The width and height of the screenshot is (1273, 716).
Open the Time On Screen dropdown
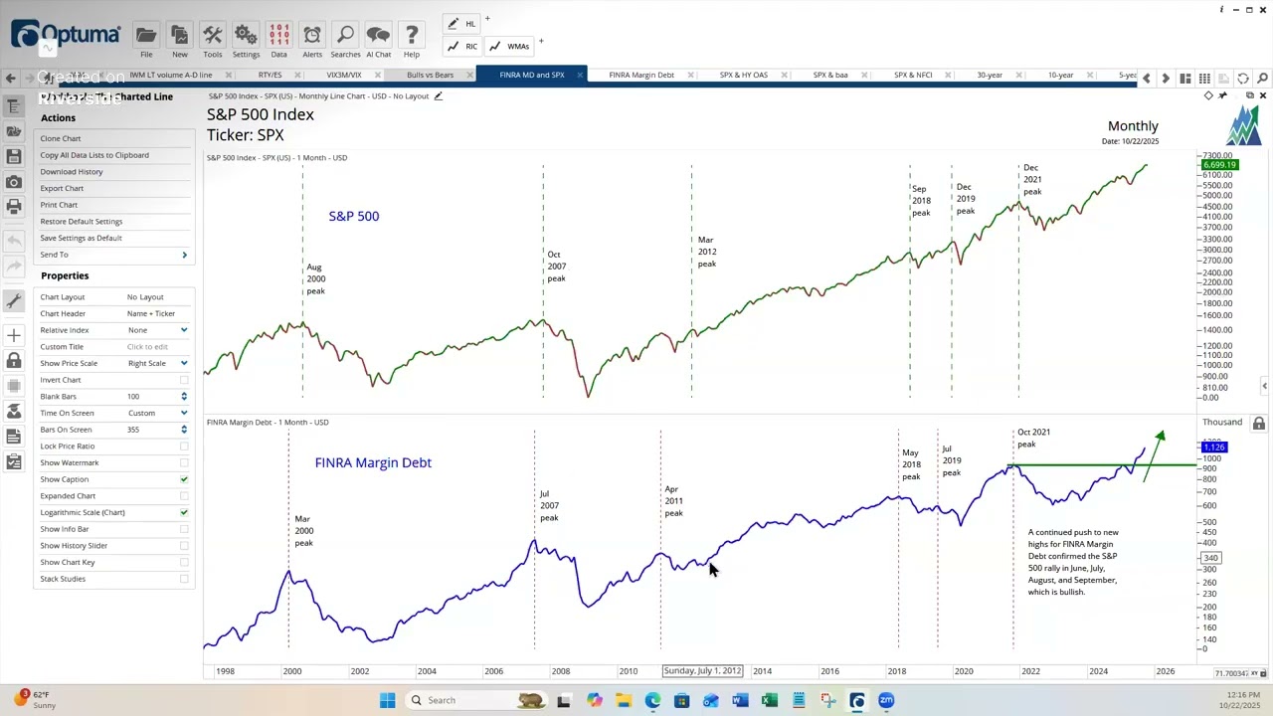(x=184, y=413)
